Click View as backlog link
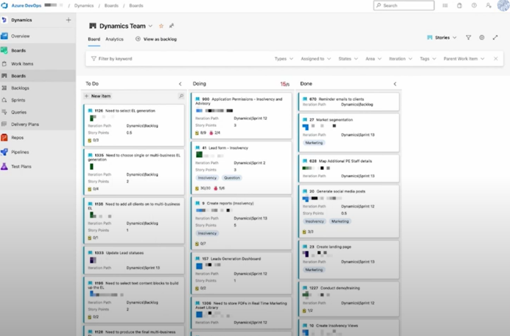 156,39
